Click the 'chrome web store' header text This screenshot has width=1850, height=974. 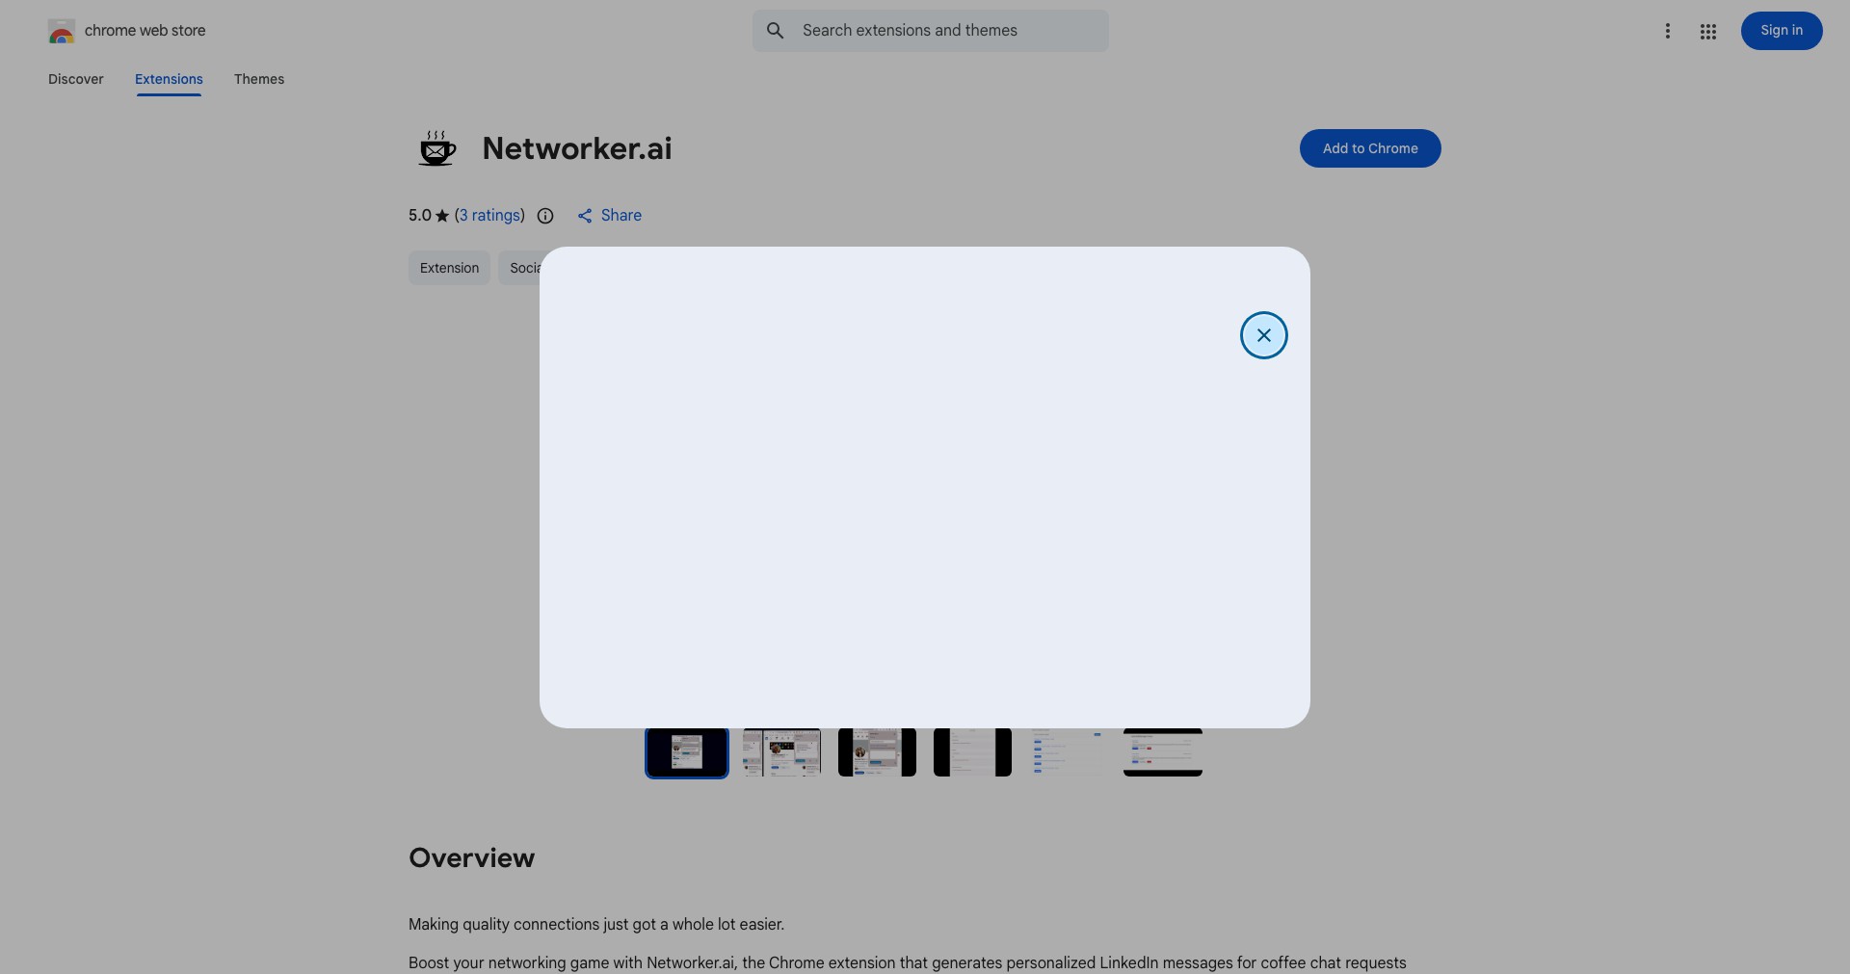click(x=145, y=31)
